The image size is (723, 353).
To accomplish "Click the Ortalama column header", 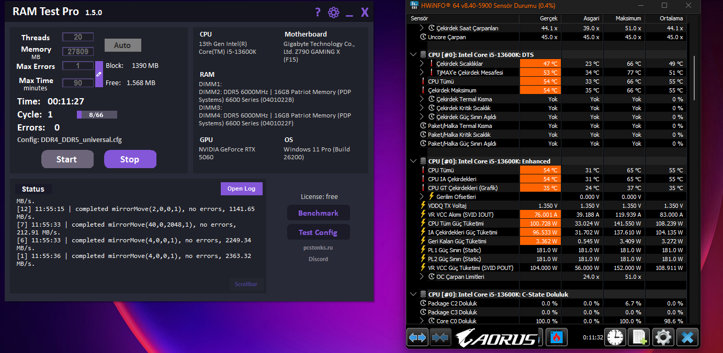I will 665,18.
